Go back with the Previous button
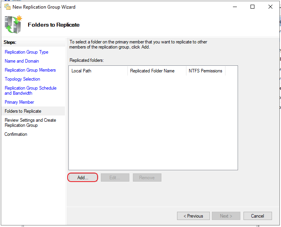Image resolution: width=281 pixels, height=227 pixels. pos(193,216)
